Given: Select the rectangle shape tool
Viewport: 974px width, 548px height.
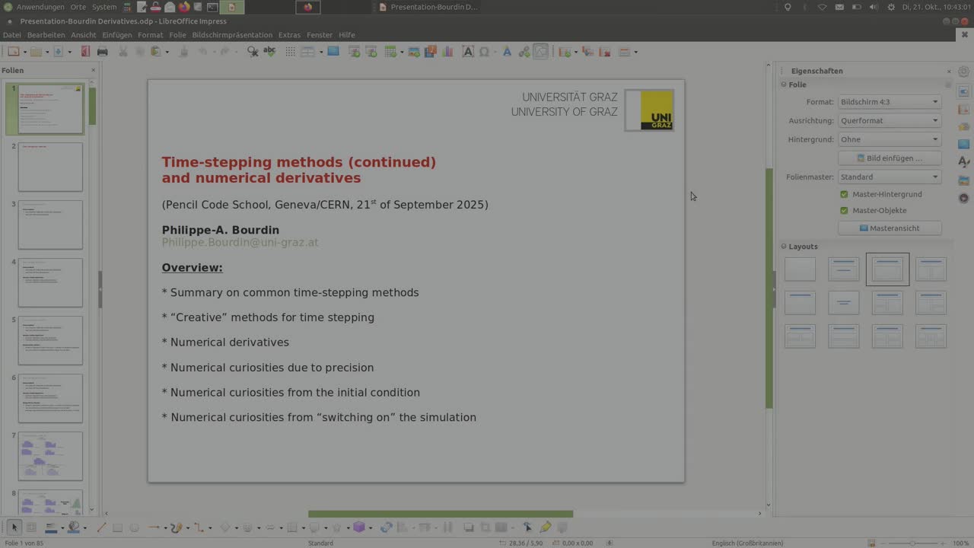Looking at the screenshot, I should click(x=117, y=527).
